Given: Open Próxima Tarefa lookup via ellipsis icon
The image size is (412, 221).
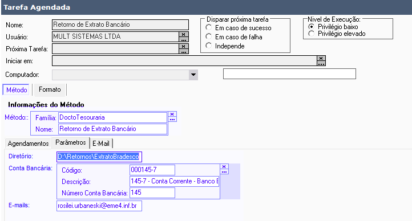Looking at the screenshot, I should 184,51.
